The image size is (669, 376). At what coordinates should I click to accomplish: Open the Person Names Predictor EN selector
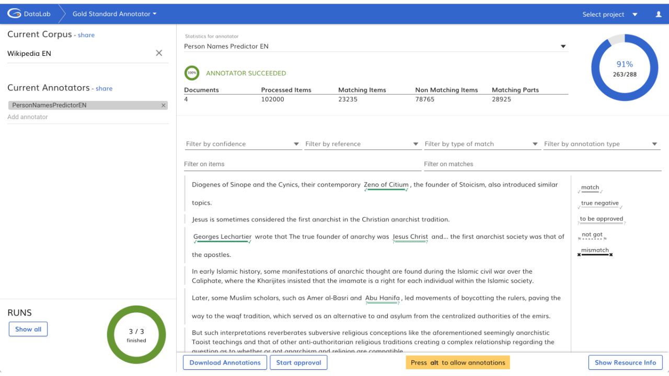click(375, 46)
